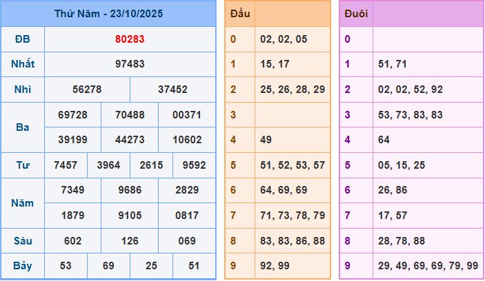Screen dimensions: 485x281
Task: Click second prize number 56278
Action: click(87, 90)
